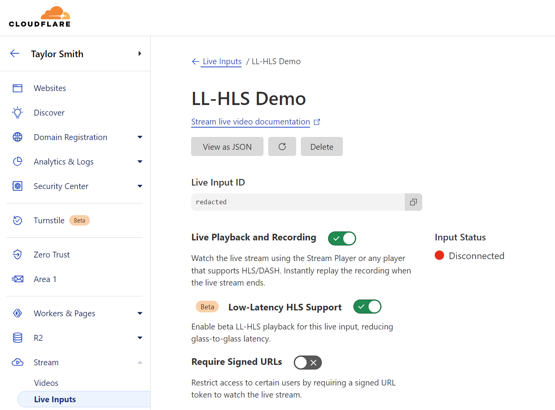Click the R2 database icon
The width and height of the screenshot is (555, 410).
pyautogui.click(x=18, y=338)
